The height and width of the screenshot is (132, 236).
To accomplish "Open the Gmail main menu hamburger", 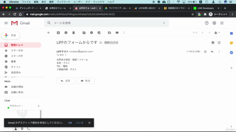I will coord(6,23).
